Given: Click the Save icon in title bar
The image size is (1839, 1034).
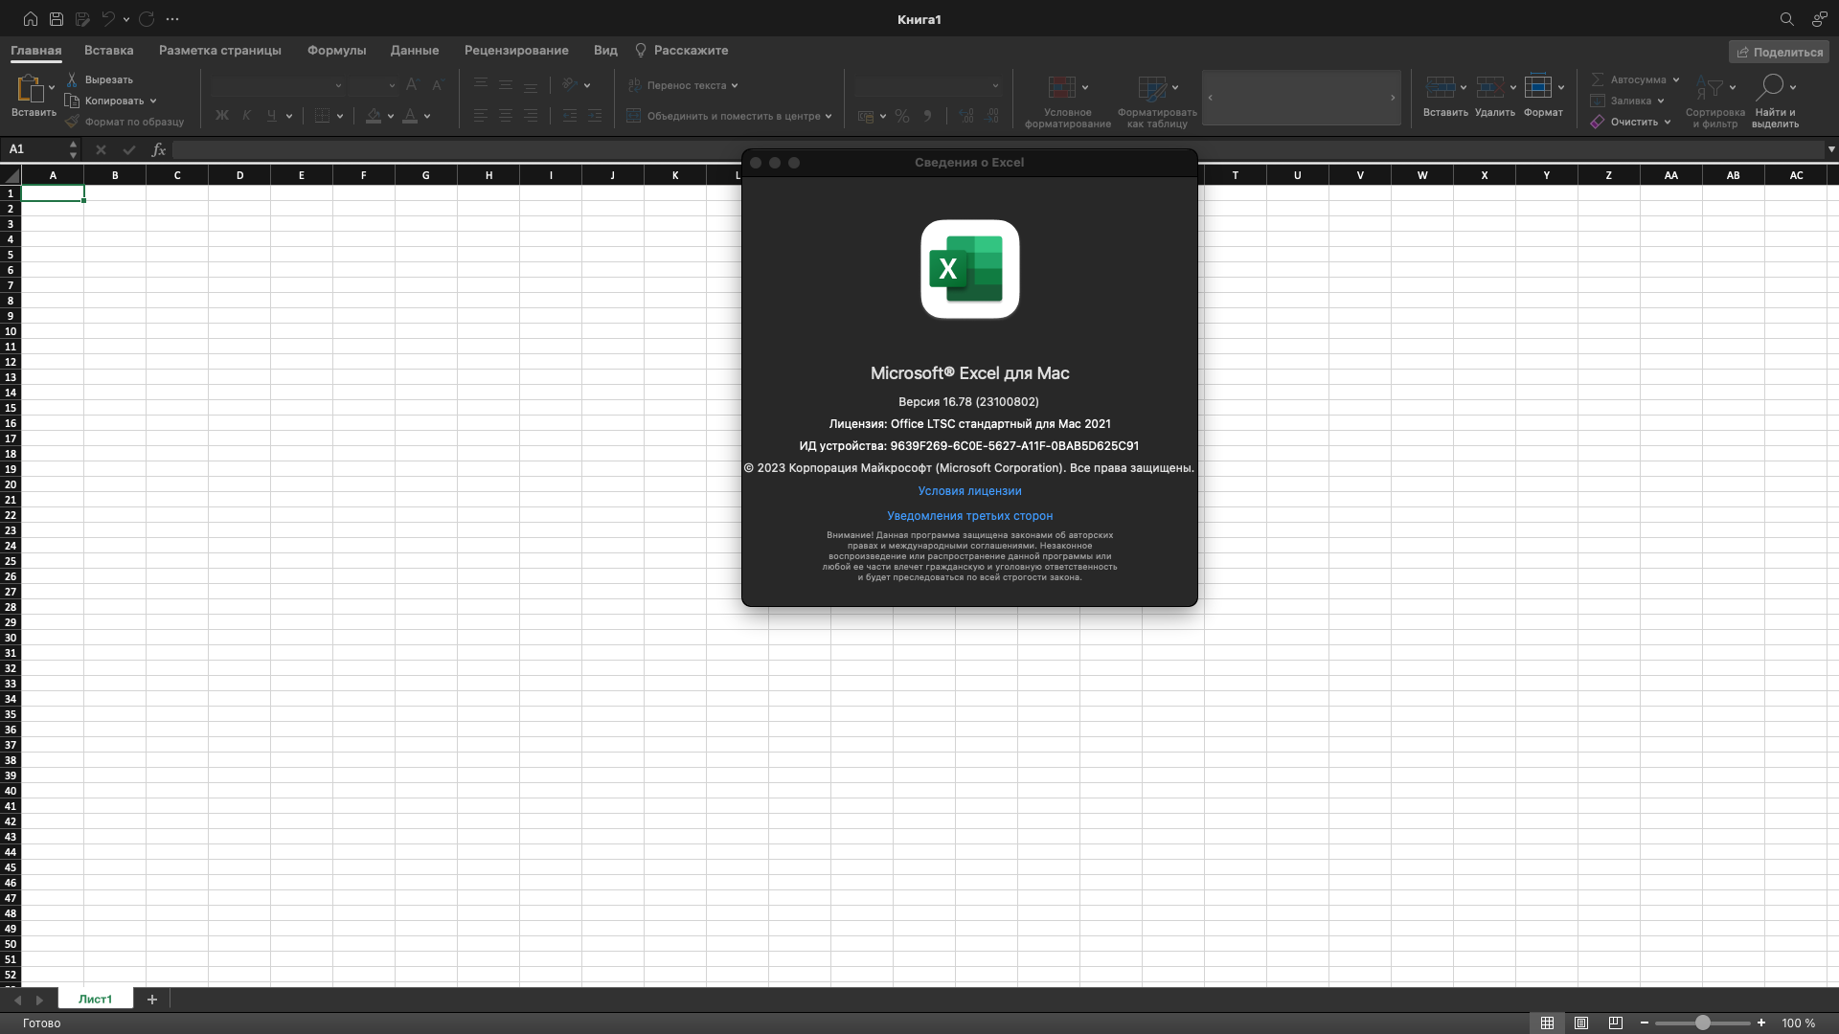Looking at the screenshot, I should tap(57, 19).
